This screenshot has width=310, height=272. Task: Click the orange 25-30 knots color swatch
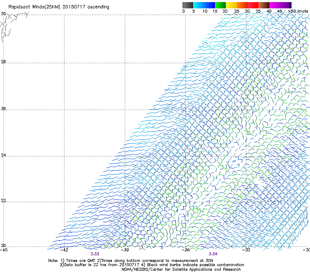tap(242, 5)
